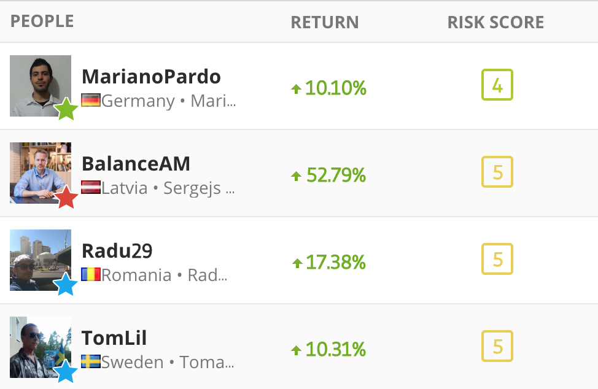
Task: Select trader Radu29 by name
Action: coord(117,251)
